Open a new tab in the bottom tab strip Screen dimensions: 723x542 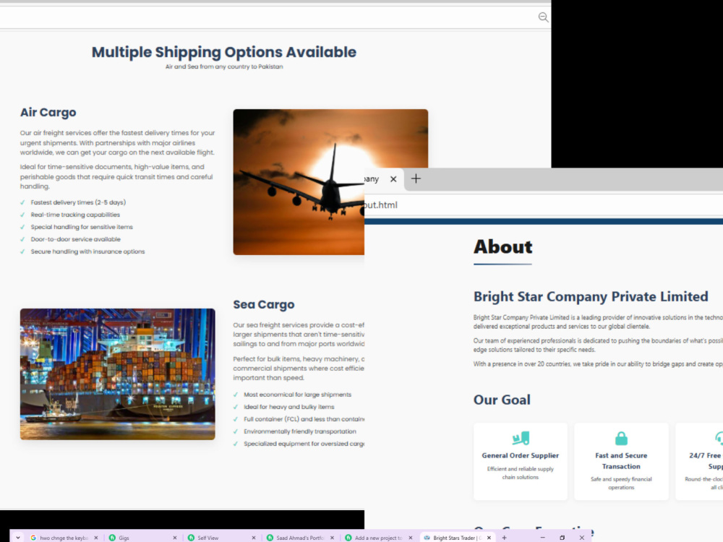click(505, 538)
